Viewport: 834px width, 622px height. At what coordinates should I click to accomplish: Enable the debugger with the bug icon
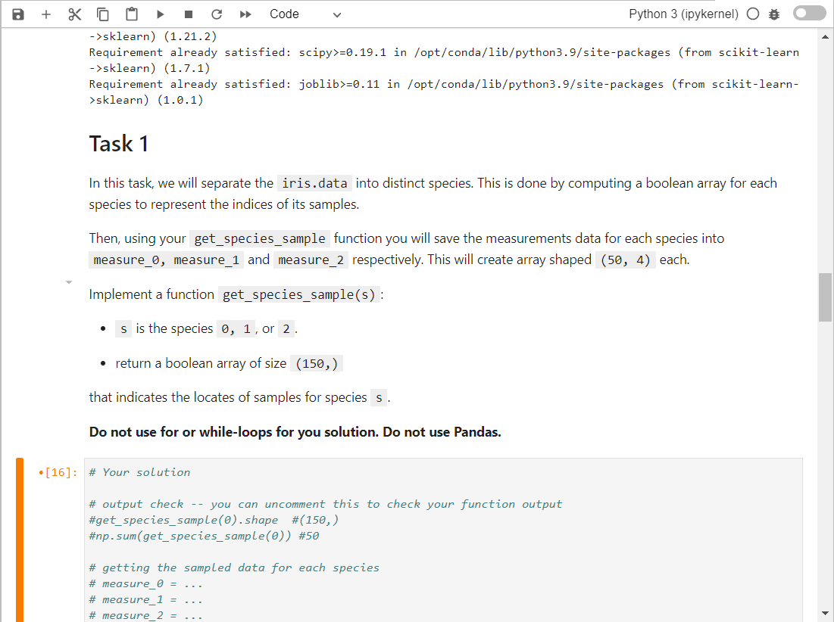pos(774,14)
